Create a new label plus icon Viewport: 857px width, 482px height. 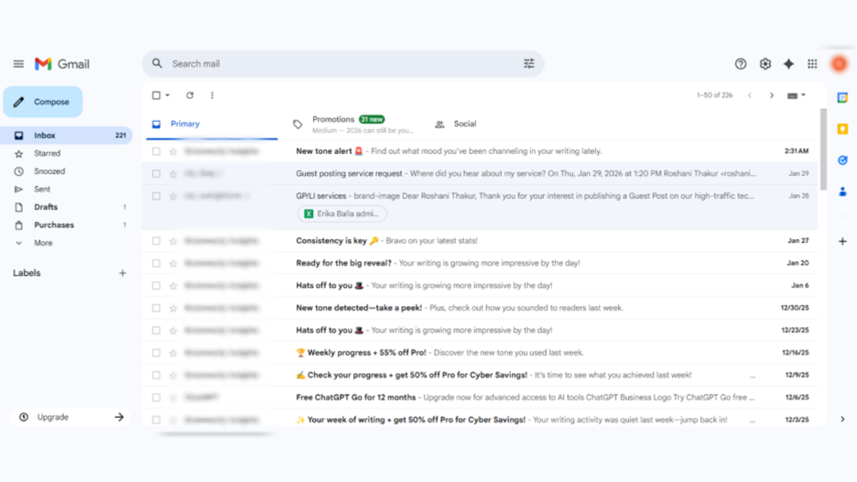tap(123, 273)
